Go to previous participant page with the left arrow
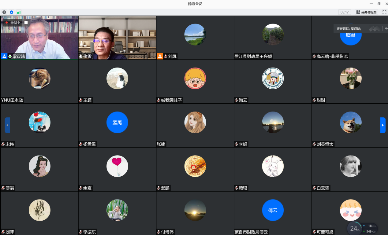The width and height of the screenshot is (388, 235). (x=7, y=125)
